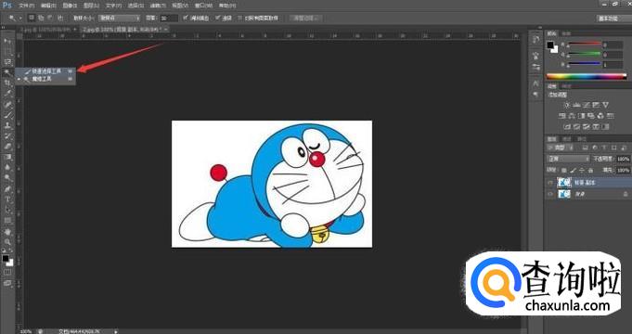The height and width of the screenshot is (334, 632).
Task: Open the layer blend mode dropdown
Action: (x=568, y=159)
